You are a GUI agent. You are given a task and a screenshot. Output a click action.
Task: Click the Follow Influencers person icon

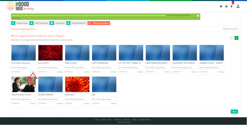click(x=68, y=23)
